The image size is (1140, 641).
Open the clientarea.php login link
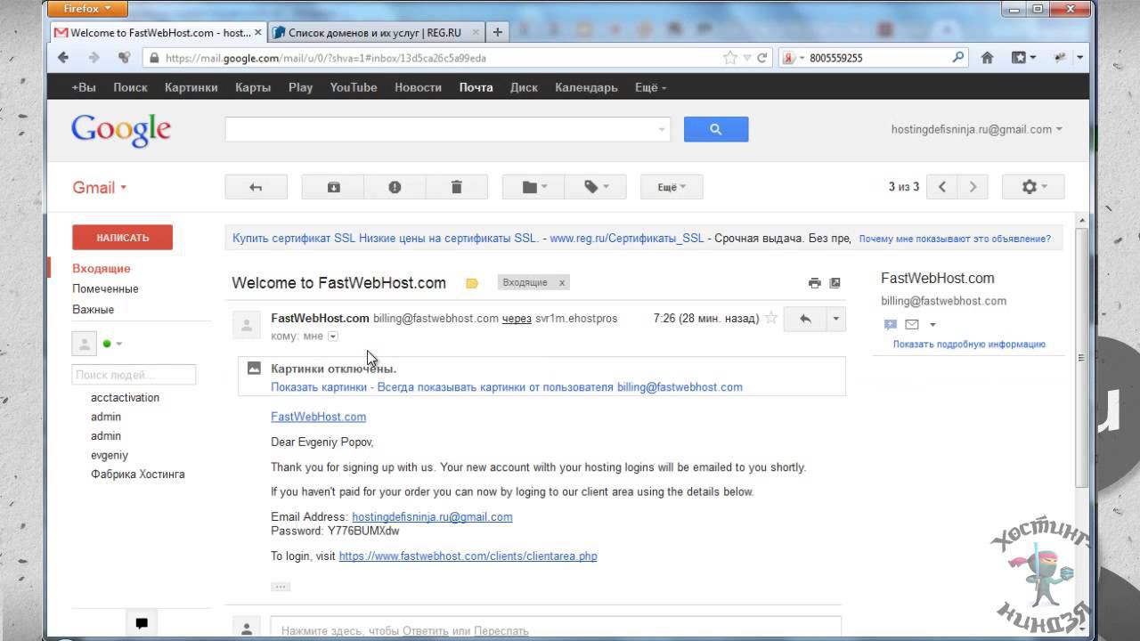pos(468,556)
